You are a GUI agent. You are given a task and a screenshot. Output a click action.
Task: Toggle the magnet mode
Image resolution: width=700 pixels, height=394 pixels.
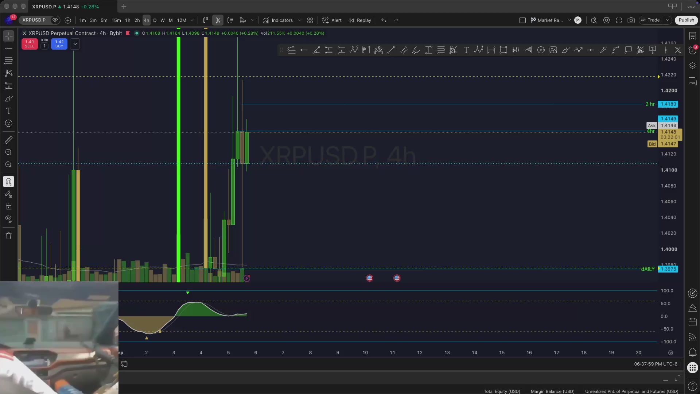9,182
